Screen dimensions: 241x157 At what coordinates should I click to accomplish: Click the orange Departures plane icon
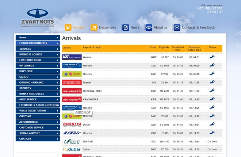tap(94, 27)
